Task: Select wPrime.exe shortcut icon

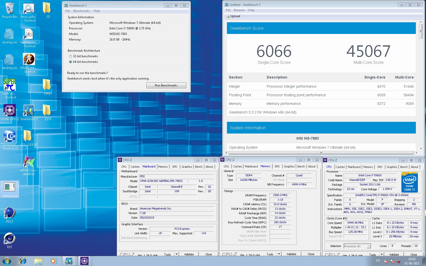Action: [x=29, y=165]
